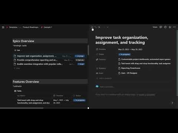Click the left pane horizontal scrollbar
178x133 pixels.
22,108
